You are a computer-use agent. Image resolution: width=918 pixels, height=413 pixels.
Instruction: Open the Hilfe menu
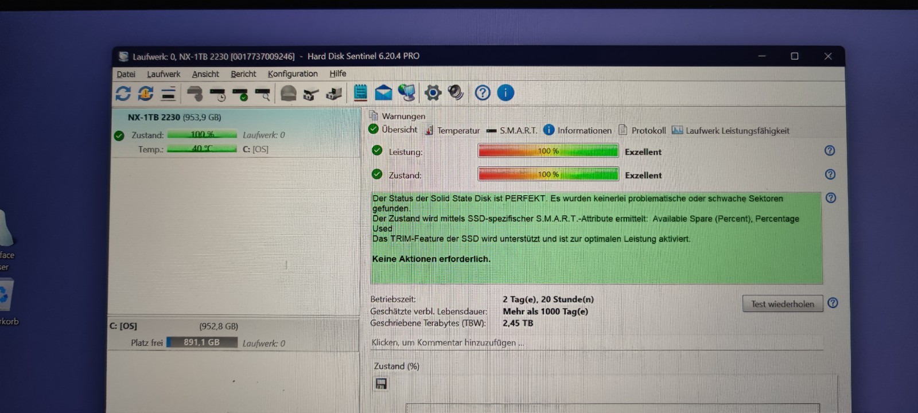click(x=338, y=73)
